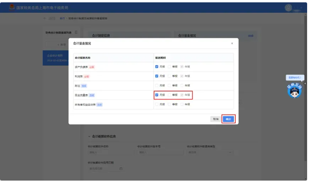Confirm the dialog with the 确定 button
This screenshot has height=182, width=309.
click(228, 119)
